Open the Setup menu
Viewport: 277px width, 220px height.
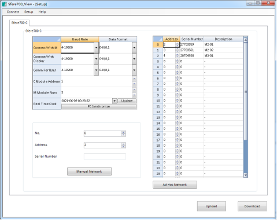pos(29,12)
